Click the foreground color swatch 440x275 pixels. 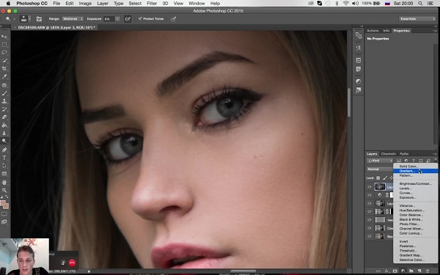pyautogui.click(x=3, y=203)
